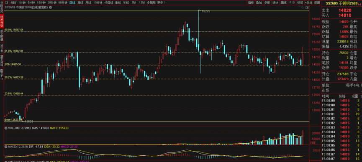This screenshot has height=162, width=362.
Task: Click the 61.8% 14887.84 Fibonacci label
Action: 14,51
